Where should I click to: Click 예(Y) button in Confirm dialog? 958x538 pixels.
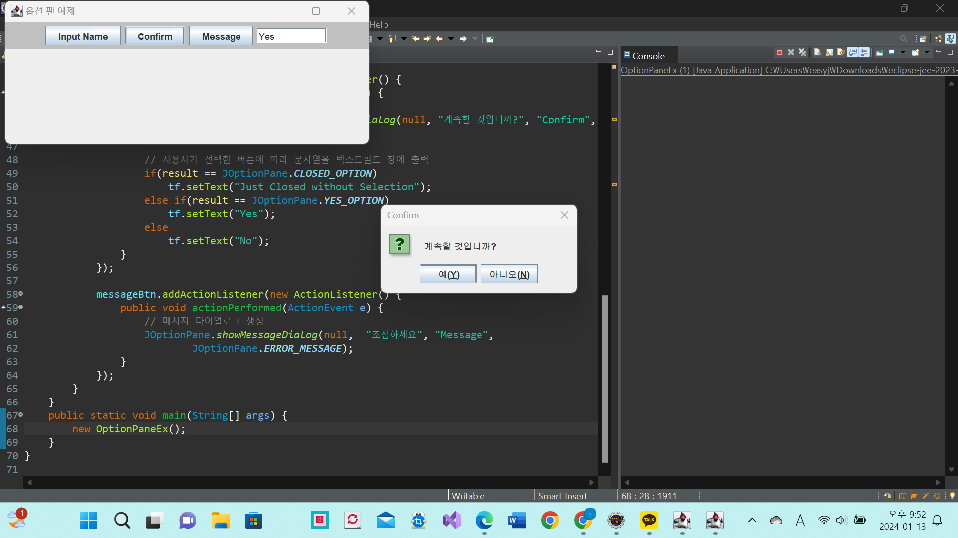point(448,274)
